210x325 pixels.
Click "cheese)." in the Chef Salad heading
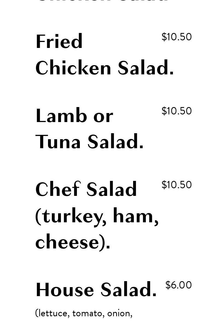[73, 242]
